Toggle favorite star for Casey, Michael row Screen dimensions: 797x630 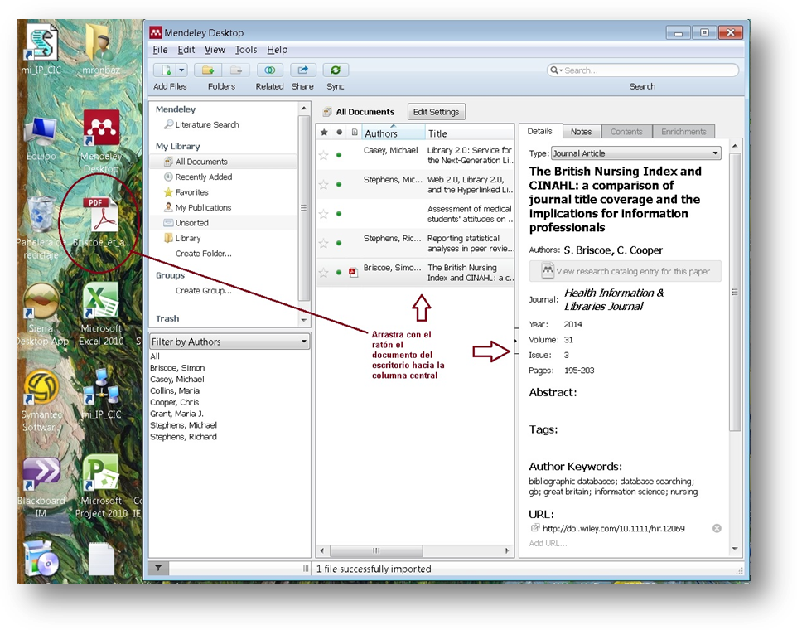[x=323, y=155]
